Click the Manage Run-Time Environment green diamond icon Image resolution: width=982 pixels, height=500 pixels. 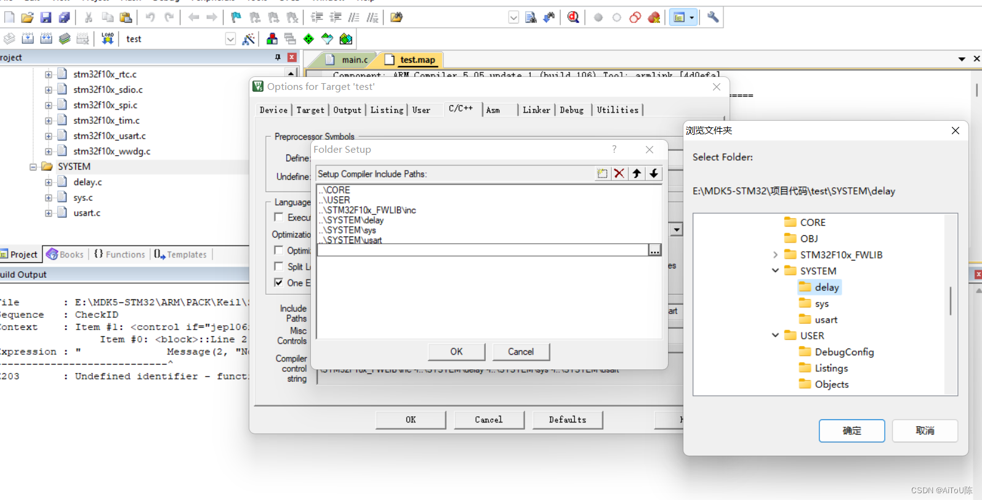pos(309,39)
